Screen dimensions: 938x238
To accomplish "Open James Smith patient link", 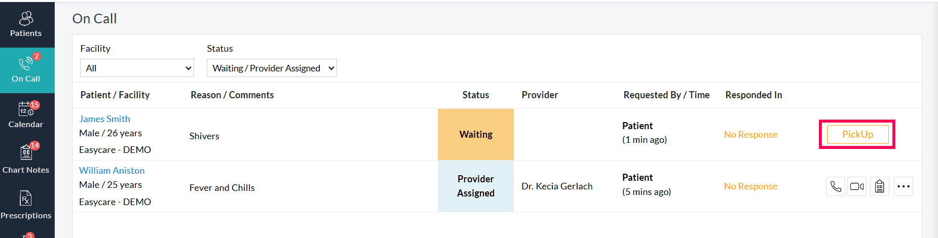I will pyautogui.click(x=105, y=118).
